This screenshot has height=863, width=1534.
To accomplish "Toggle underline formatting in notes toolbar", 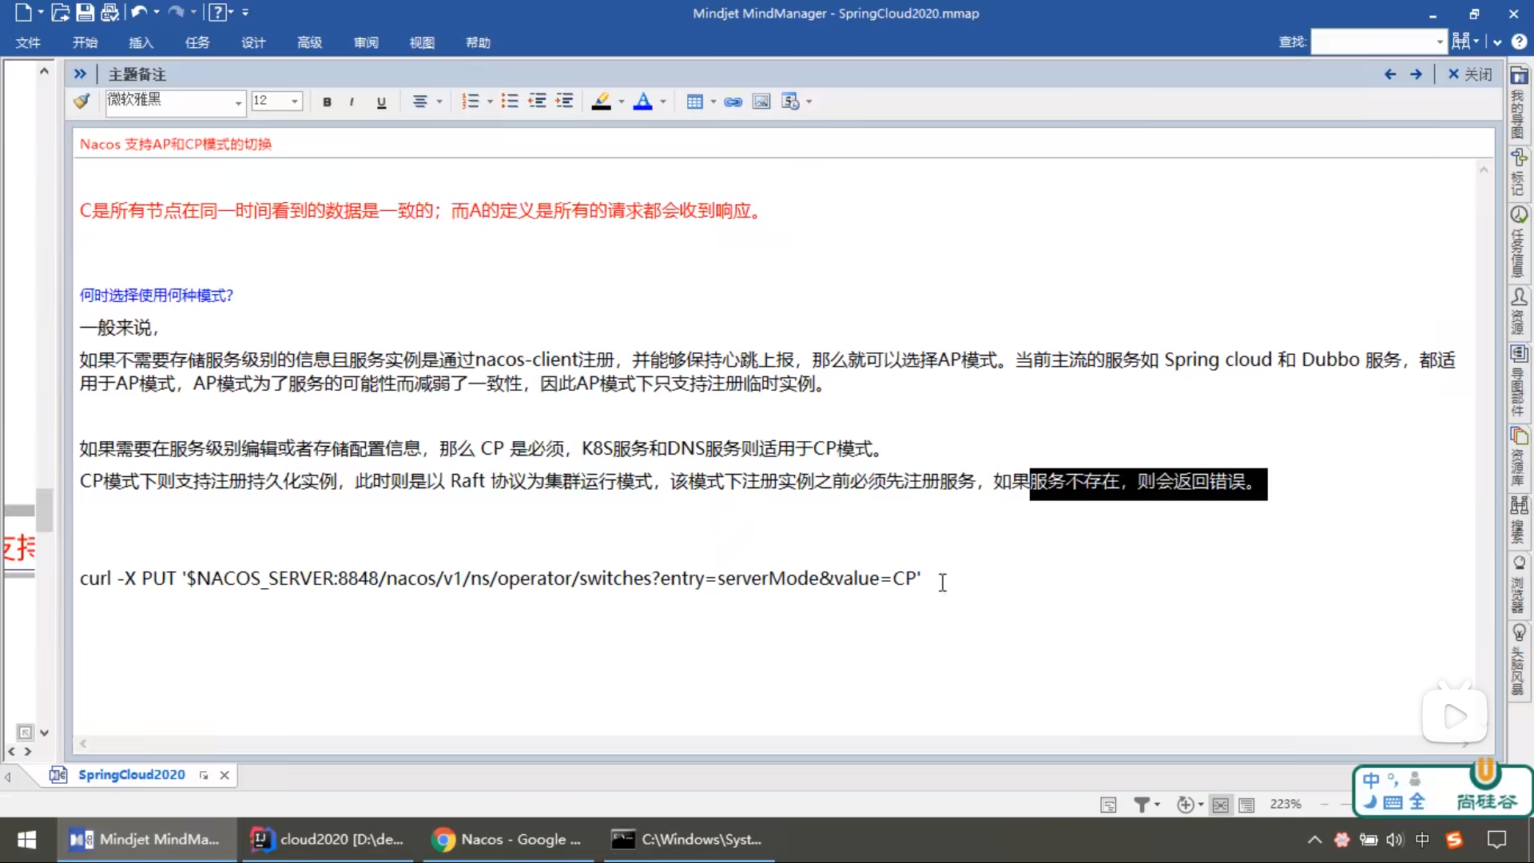I will point(381,101).
